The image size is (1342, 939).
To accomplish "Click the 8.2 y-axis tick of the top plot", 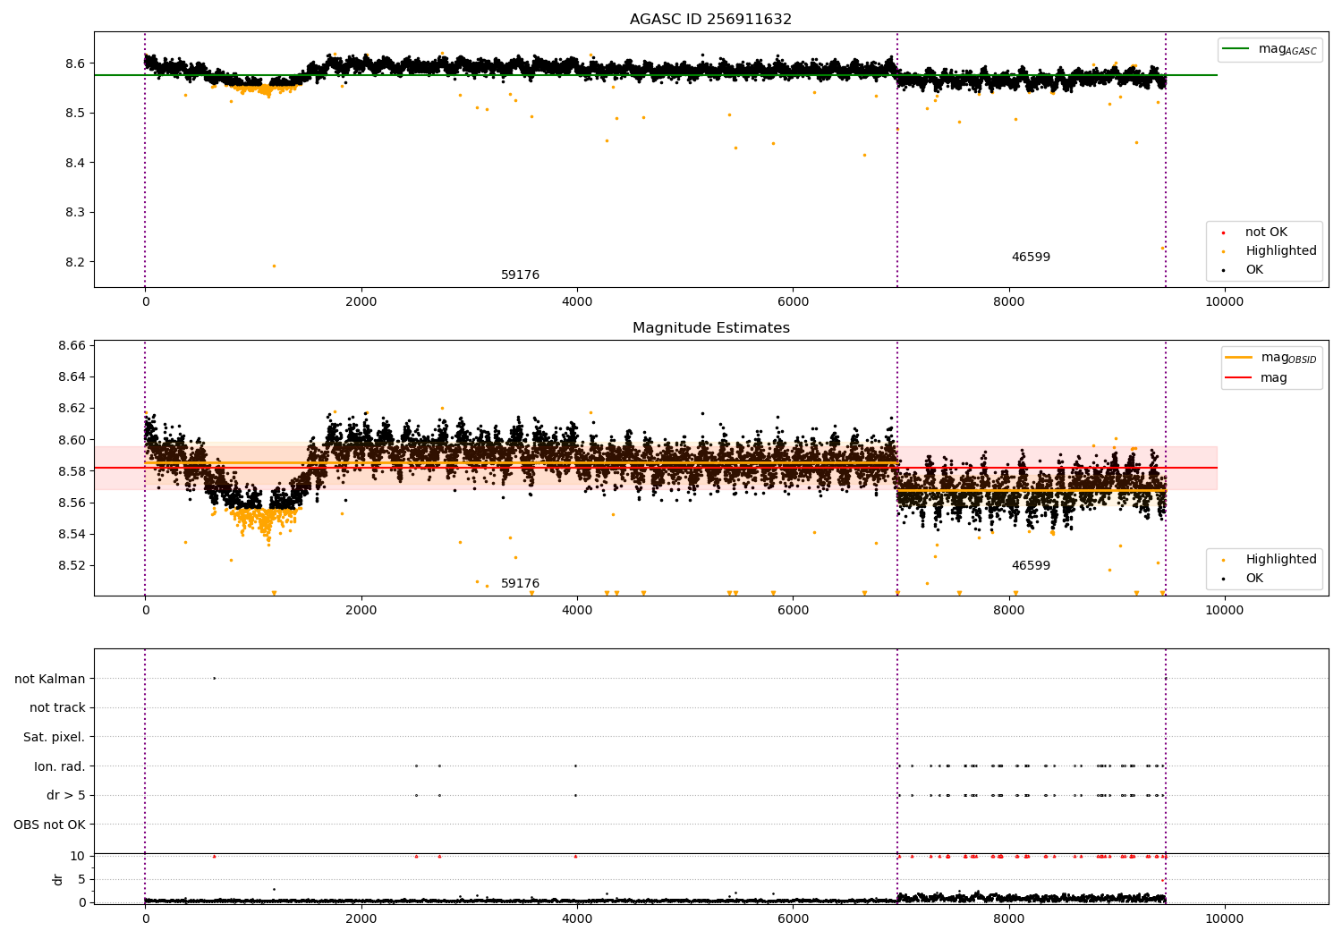I will 75,262.
